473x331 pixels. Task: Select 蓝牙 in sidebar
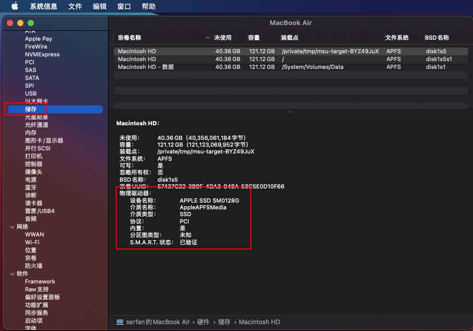click(30, 188)
